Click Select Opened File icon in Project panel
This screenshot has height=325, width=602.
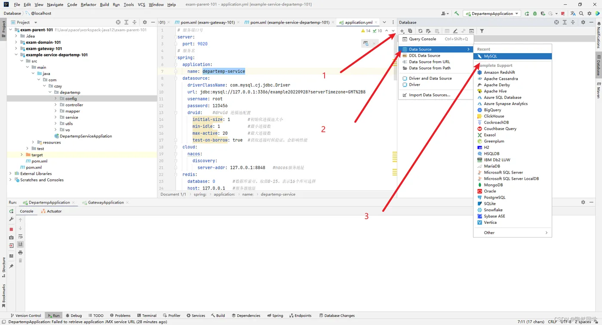(x=118, y=22)
